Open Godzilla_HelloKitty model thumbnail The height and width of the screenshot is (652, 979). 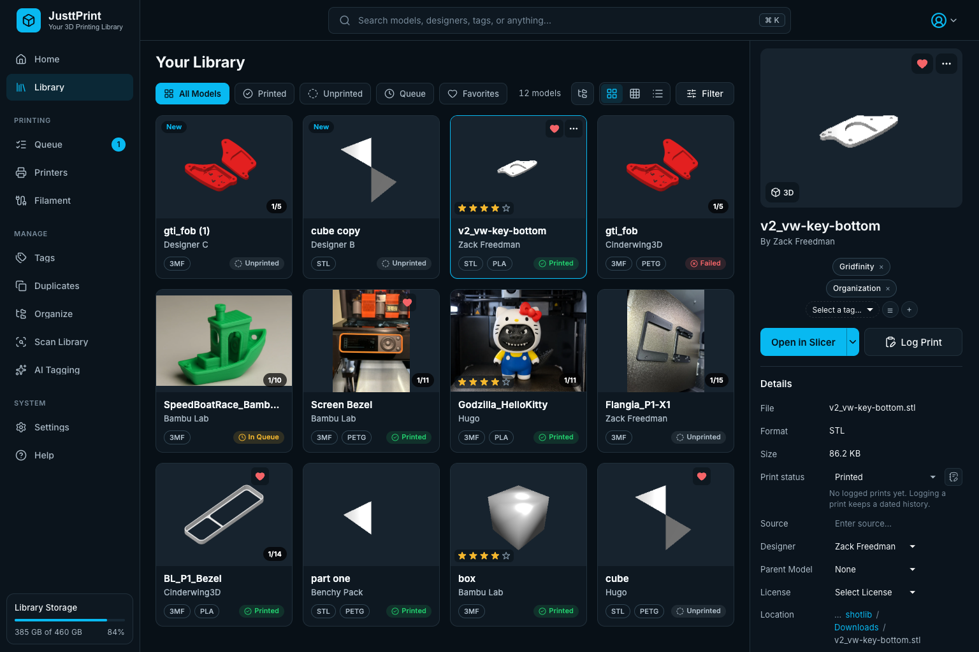[x=518, y=341]
